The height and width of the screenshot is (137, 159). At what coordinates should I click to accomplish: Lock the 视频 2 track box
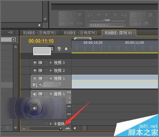tap(46, 70)
